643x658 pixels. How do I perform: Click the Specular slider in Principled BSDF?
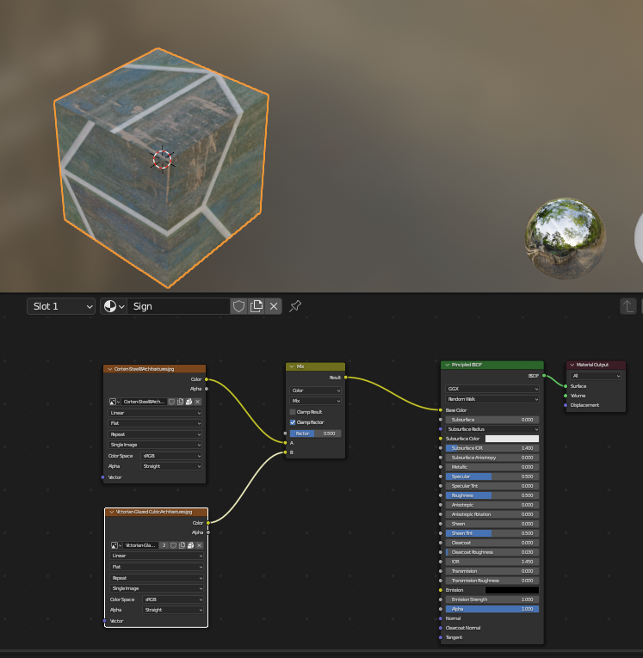[x=492, y=477]
